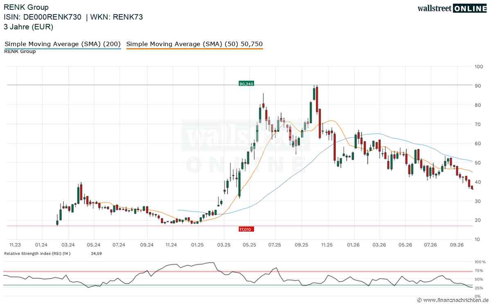Select the Simple Moving Average (SMA) (50) legend
Screen dimensions: 491x306
tap(195, 44)
